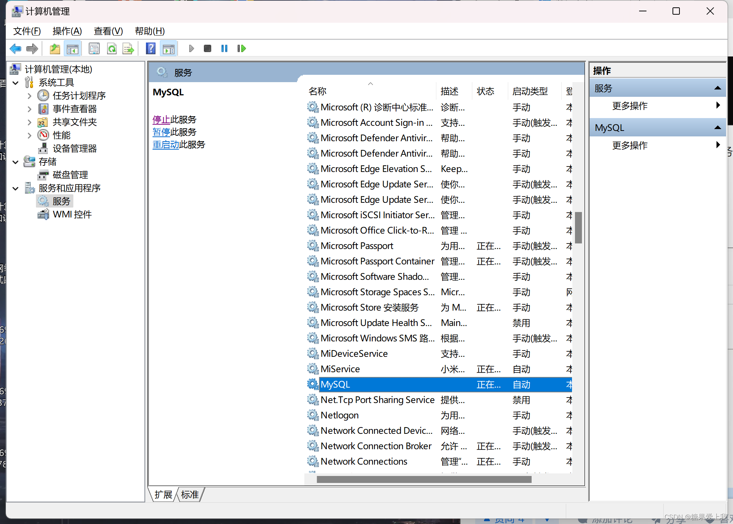The width and height of the screenshot is (733, 524).
Task: Open Disk Management (磁盘管理) node
Action: [x=70, y=175]
